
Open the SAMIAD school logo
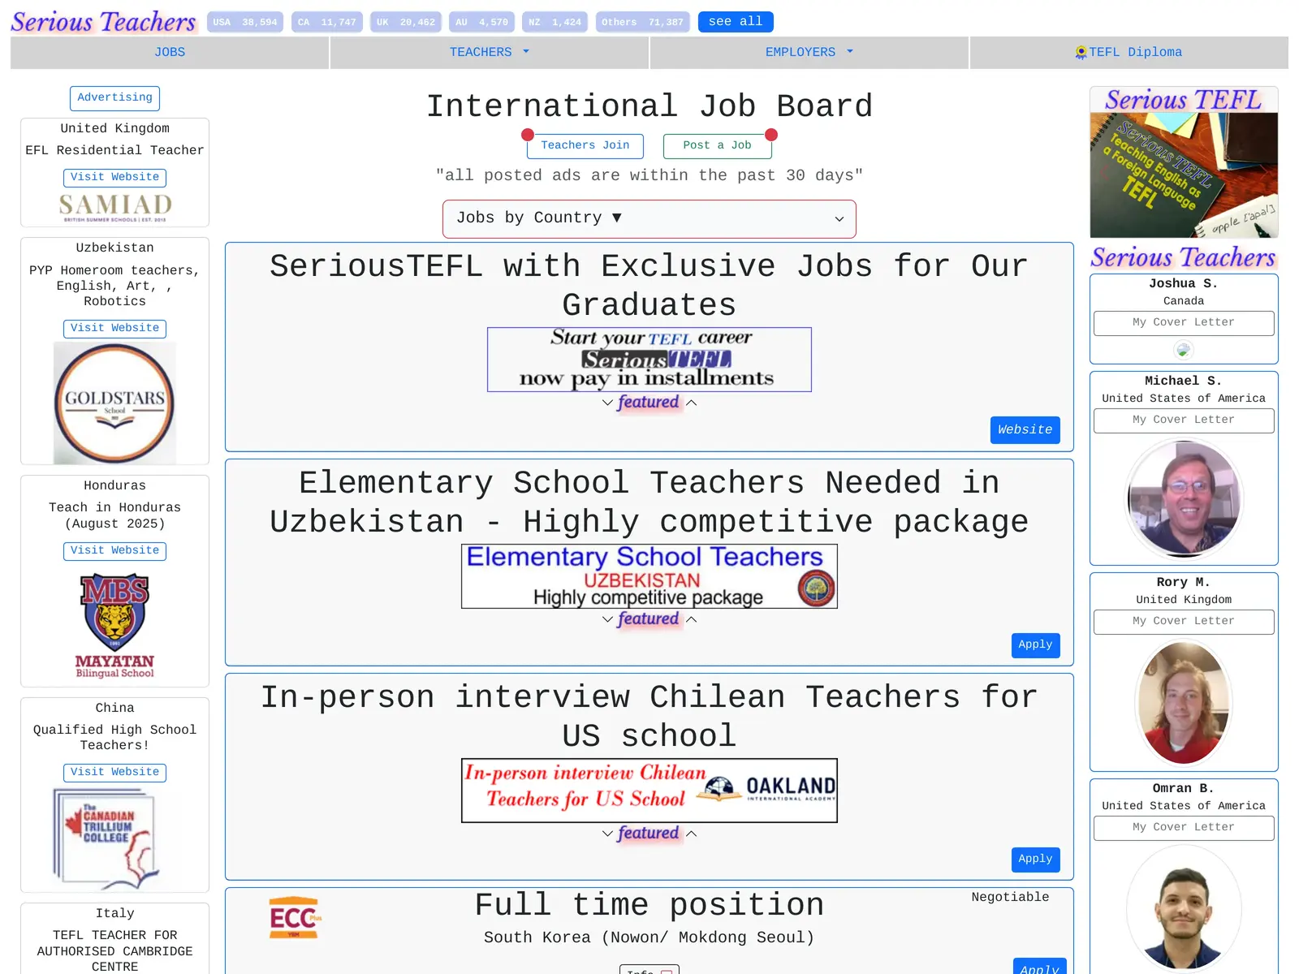click(x=115, y=207)
